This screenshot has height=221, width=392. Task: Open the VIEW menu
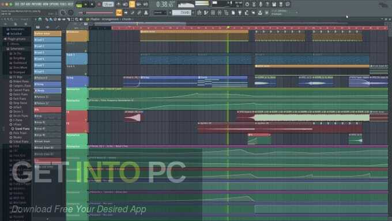pos(46,4)
